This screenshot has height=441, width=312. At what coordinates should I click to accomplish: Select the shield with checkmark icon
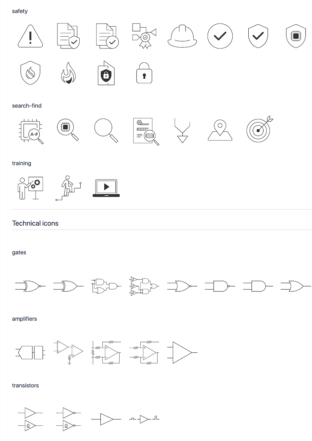258,36
